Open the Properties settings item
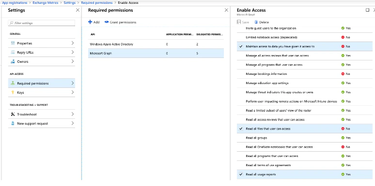 [42, 43]
